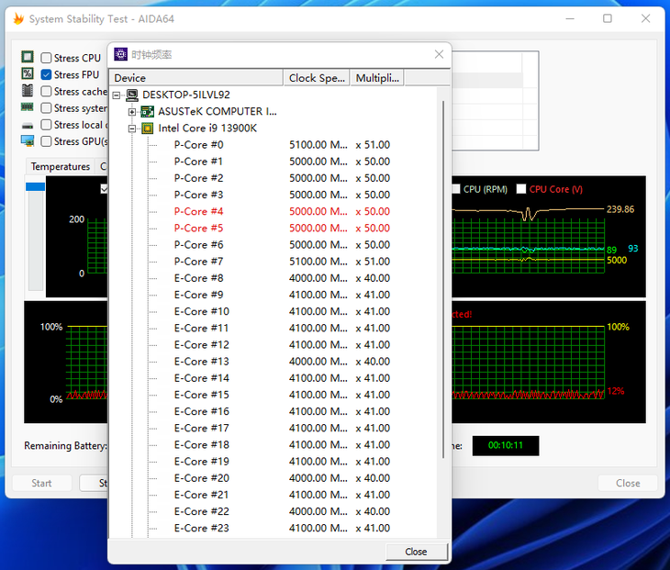The height and width of the screenshot is (570, 670).
Task: Click the Stress CPU chip icon
Action: tap(28, 57)
